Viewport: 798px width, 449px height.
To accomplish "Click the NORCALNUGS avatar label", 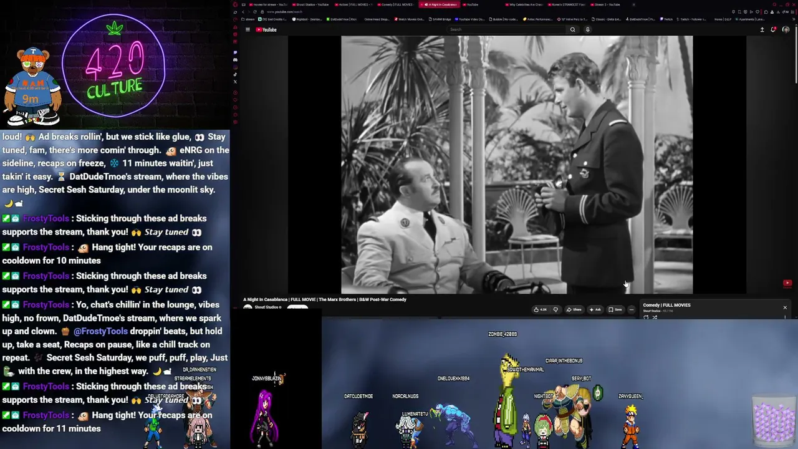I will [x=405, y=396].
